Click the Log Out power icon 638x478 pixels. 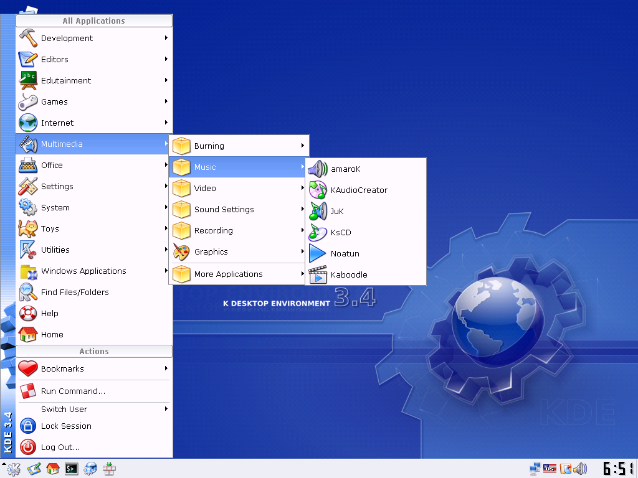[28, 447]
